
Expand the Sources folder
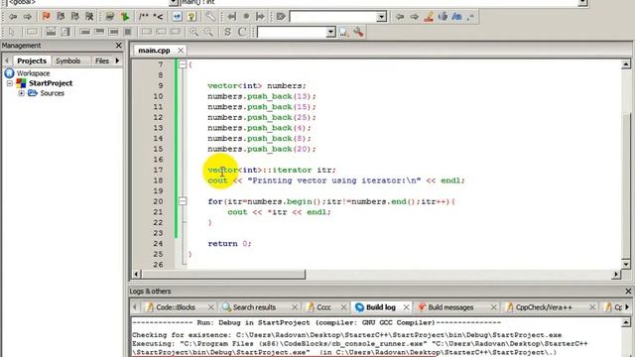22,93
